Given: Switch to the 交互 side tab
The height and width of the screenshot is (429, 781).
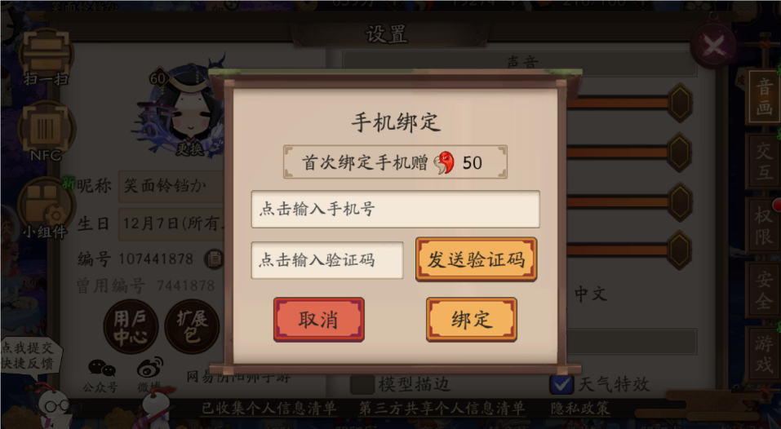Looking at the screenshot, I should [762, 161].
